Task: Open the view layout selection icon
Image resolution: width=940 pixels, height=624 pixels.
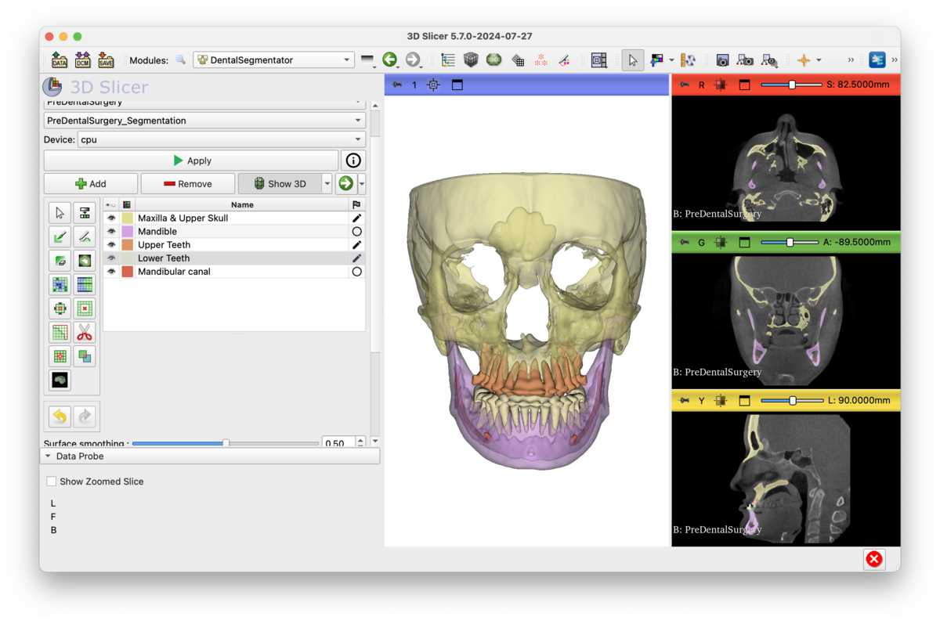Action: pyautogui.click(x=599, y=60)
